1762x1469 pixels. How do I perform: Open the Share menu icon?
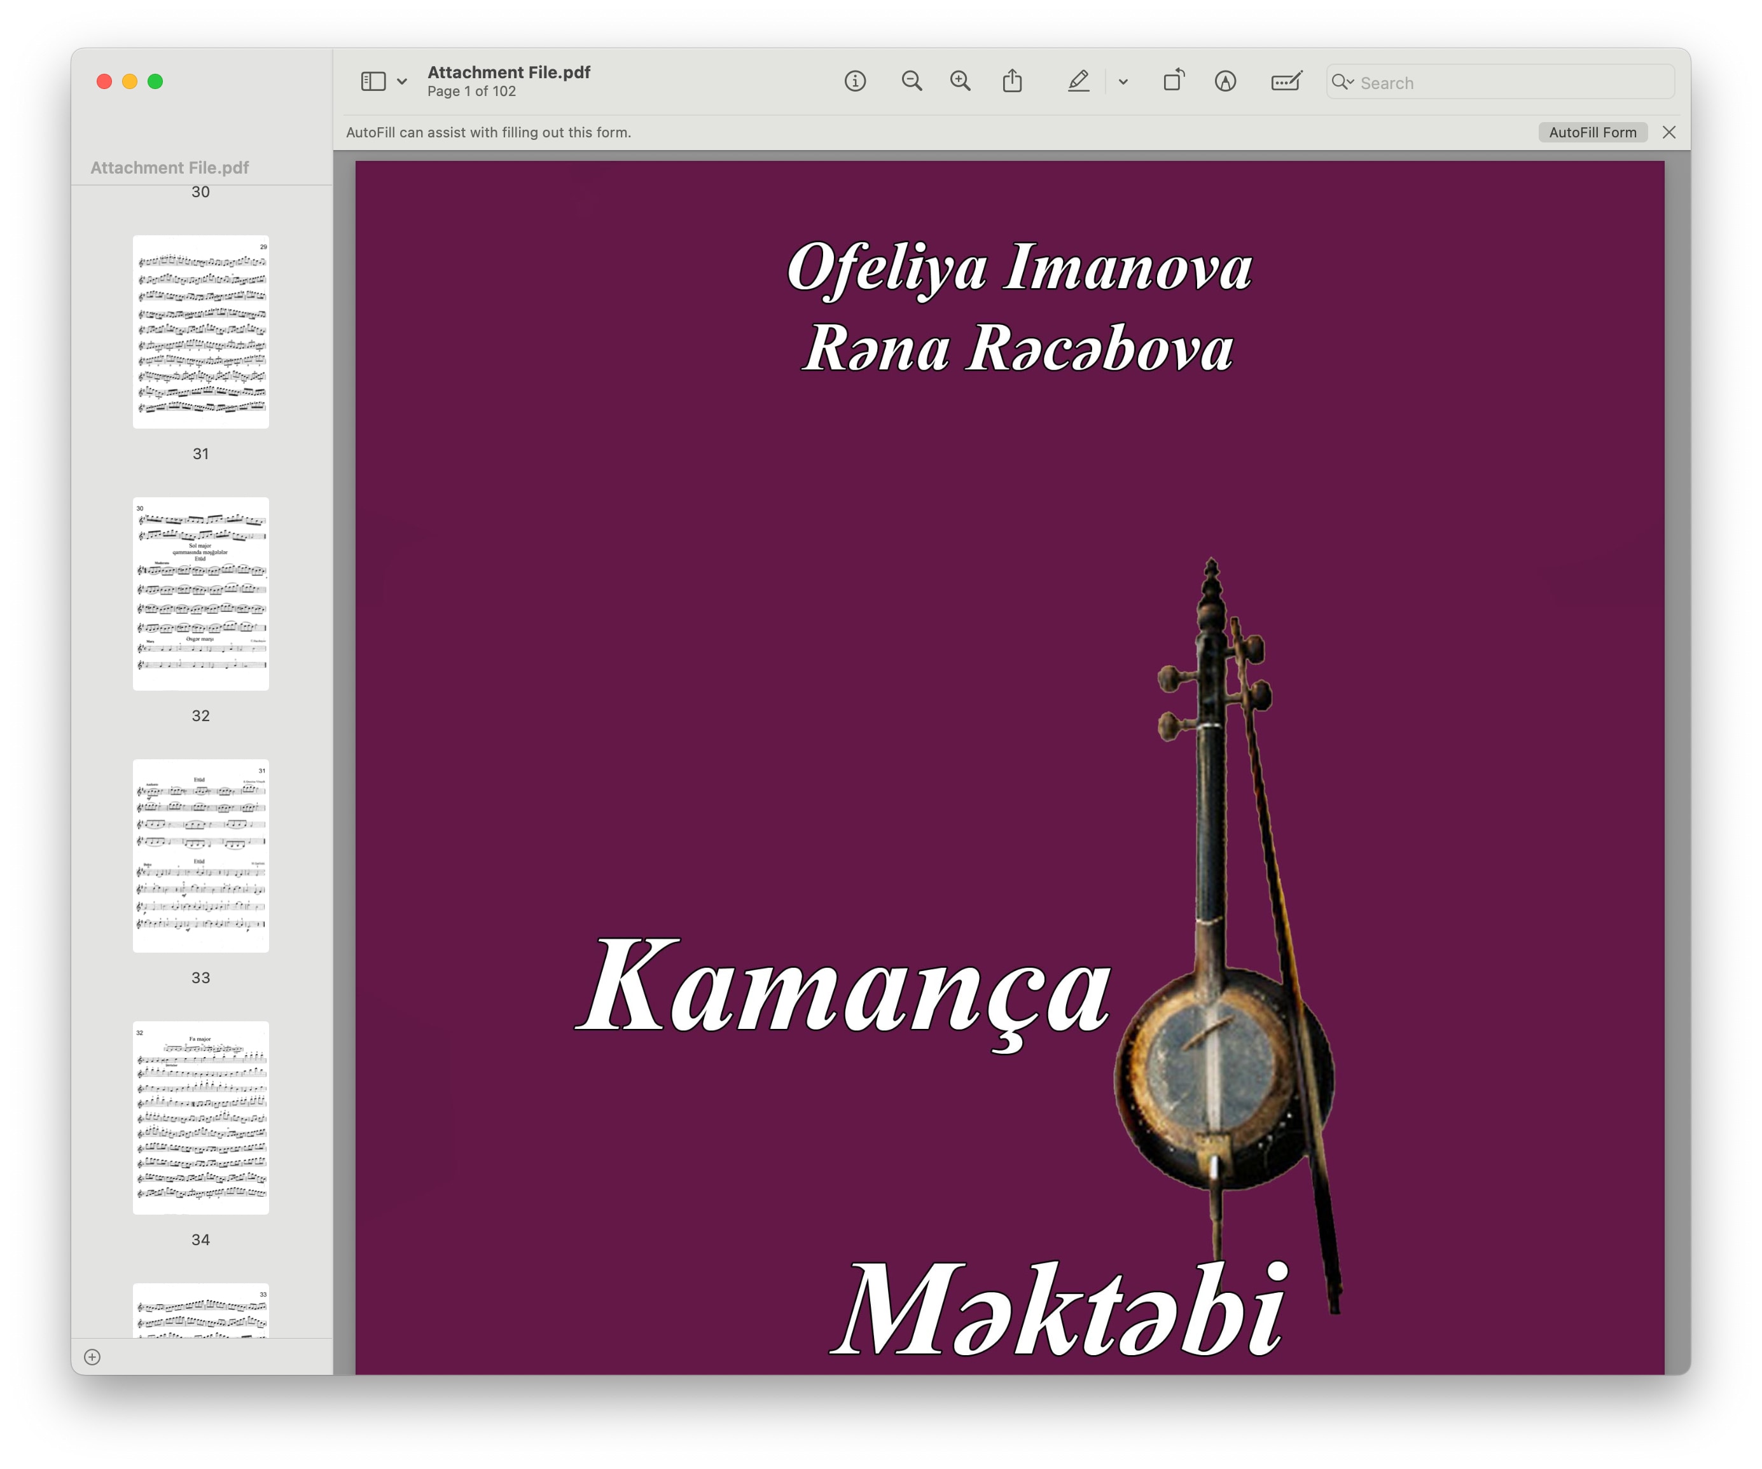point(1013,81)
